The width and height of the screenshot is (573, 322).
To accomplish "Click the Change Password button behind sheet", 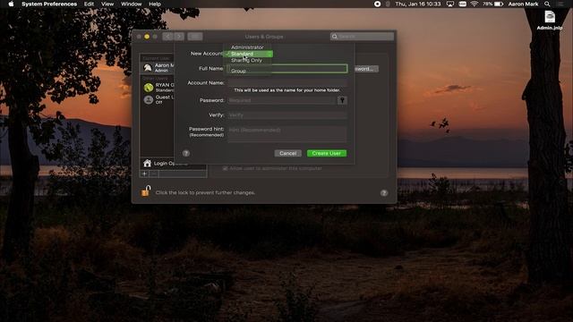I will [x=366, y=69].
